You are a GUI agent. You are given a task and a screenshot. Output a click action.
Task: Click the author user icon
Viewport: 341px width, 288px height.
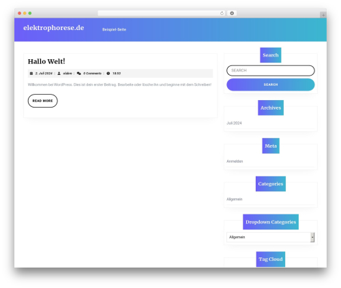[59, 74]
